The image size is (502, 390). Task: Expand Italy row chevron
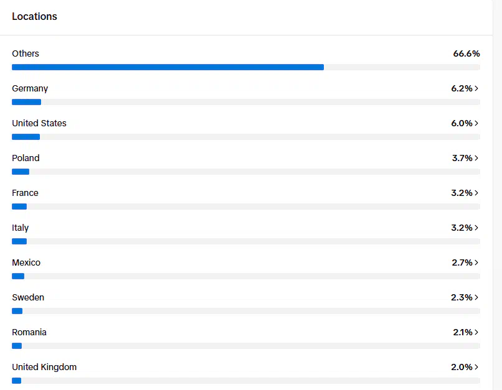[476, 228]
